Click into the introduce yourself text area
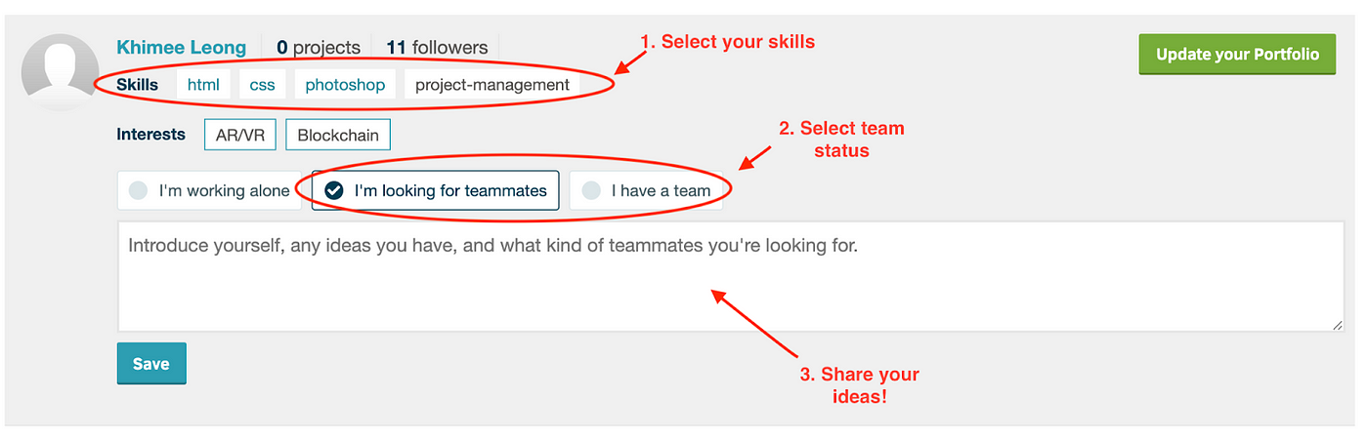 pos(731,276)
